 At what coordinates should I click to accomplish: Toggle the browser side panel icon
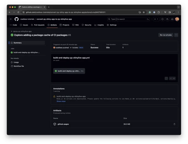point(169,12)
